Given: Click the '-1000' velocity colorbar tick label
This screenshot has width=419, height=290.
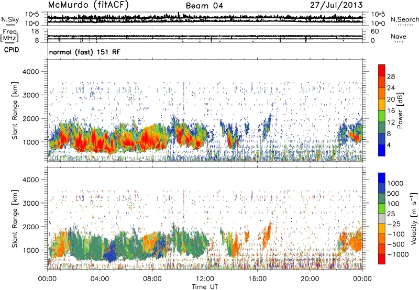Looking at the screenshot, I should [x=398, y=254].
